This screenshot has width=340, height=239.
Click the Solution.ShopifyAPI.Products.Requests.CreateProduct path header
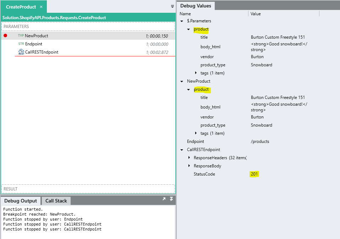click(x=54, y=18)
